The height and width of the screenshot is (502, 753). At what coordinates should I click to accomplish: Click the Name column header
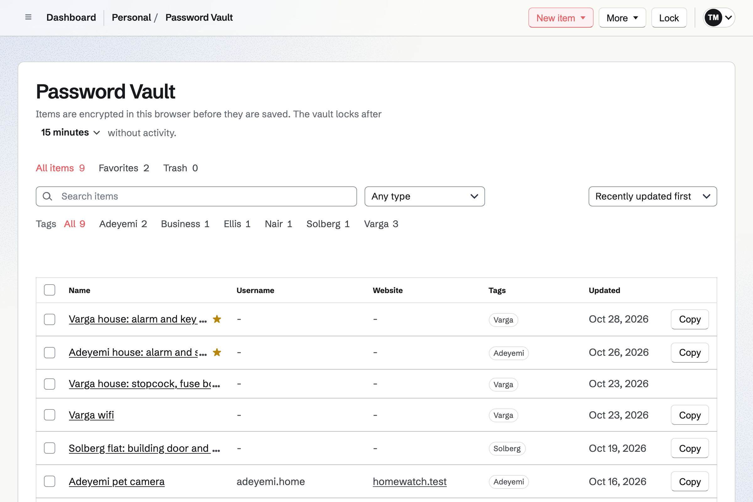79,291
